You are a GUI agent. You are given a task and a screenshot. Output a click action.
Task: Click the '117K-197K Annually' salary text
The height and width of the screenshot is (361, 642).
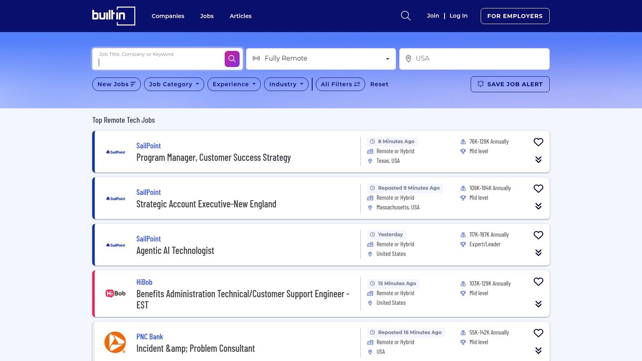[489, 235]
